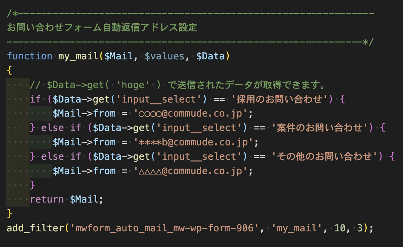The width and height of the screenshot is (403, 247).
Task: Click the add_filter function call name
Action: click(35, 228)
